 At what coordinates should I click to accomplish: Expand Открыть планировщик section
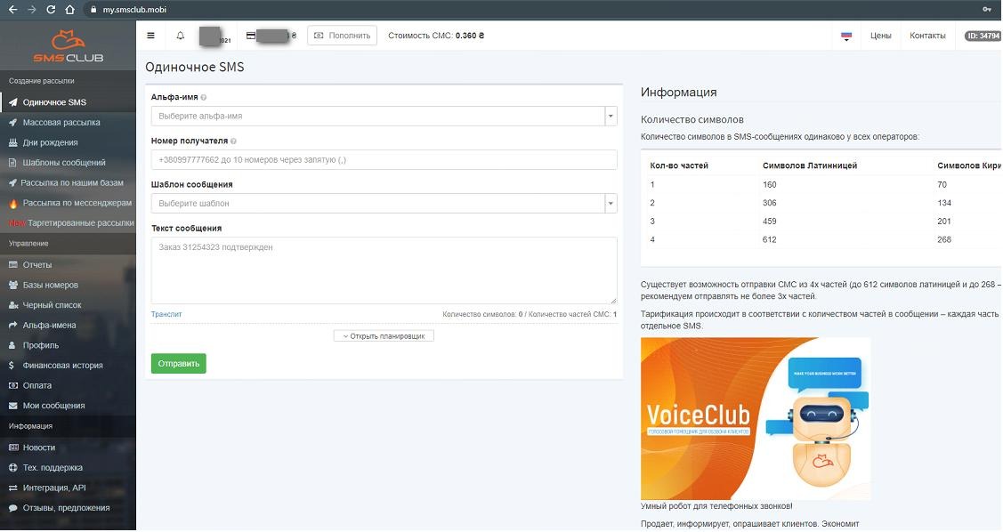[x=384, y=336]
